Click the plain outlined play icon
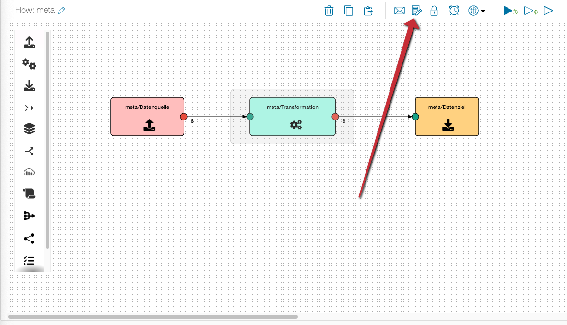 tap(548, 11)
